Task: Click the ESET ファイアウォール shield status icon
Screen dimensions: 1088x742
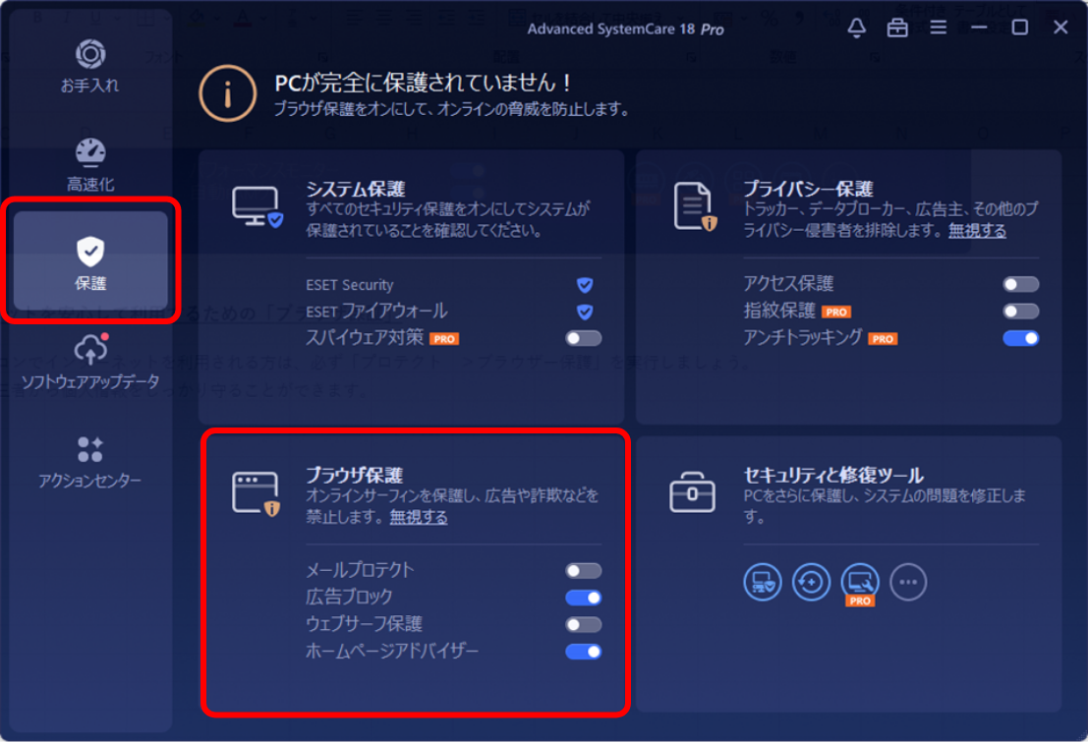Action: (x=584, y=312)
